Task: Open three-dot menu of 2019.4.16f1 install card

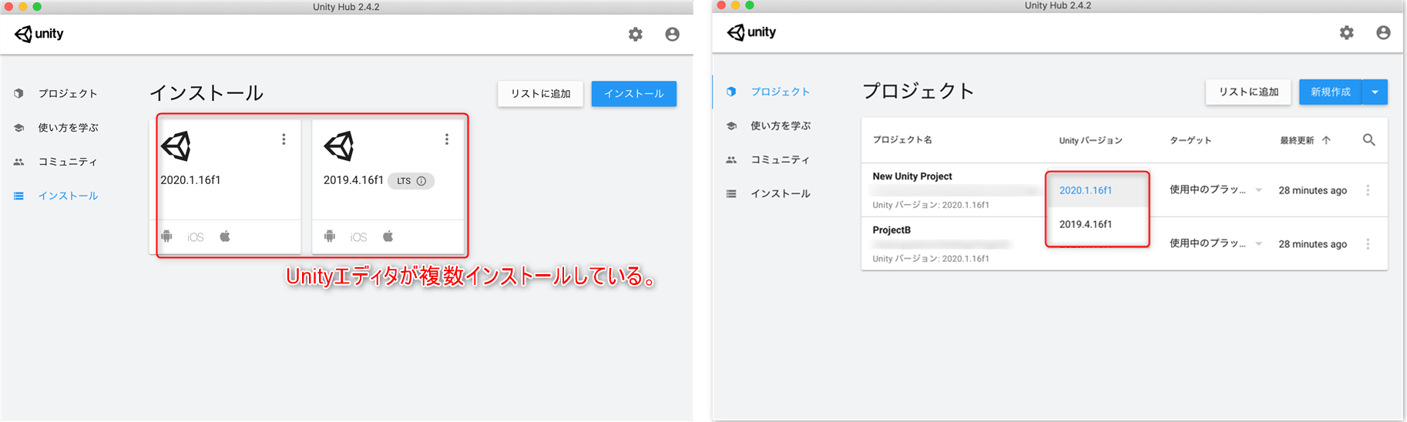Action: [446, 139]
